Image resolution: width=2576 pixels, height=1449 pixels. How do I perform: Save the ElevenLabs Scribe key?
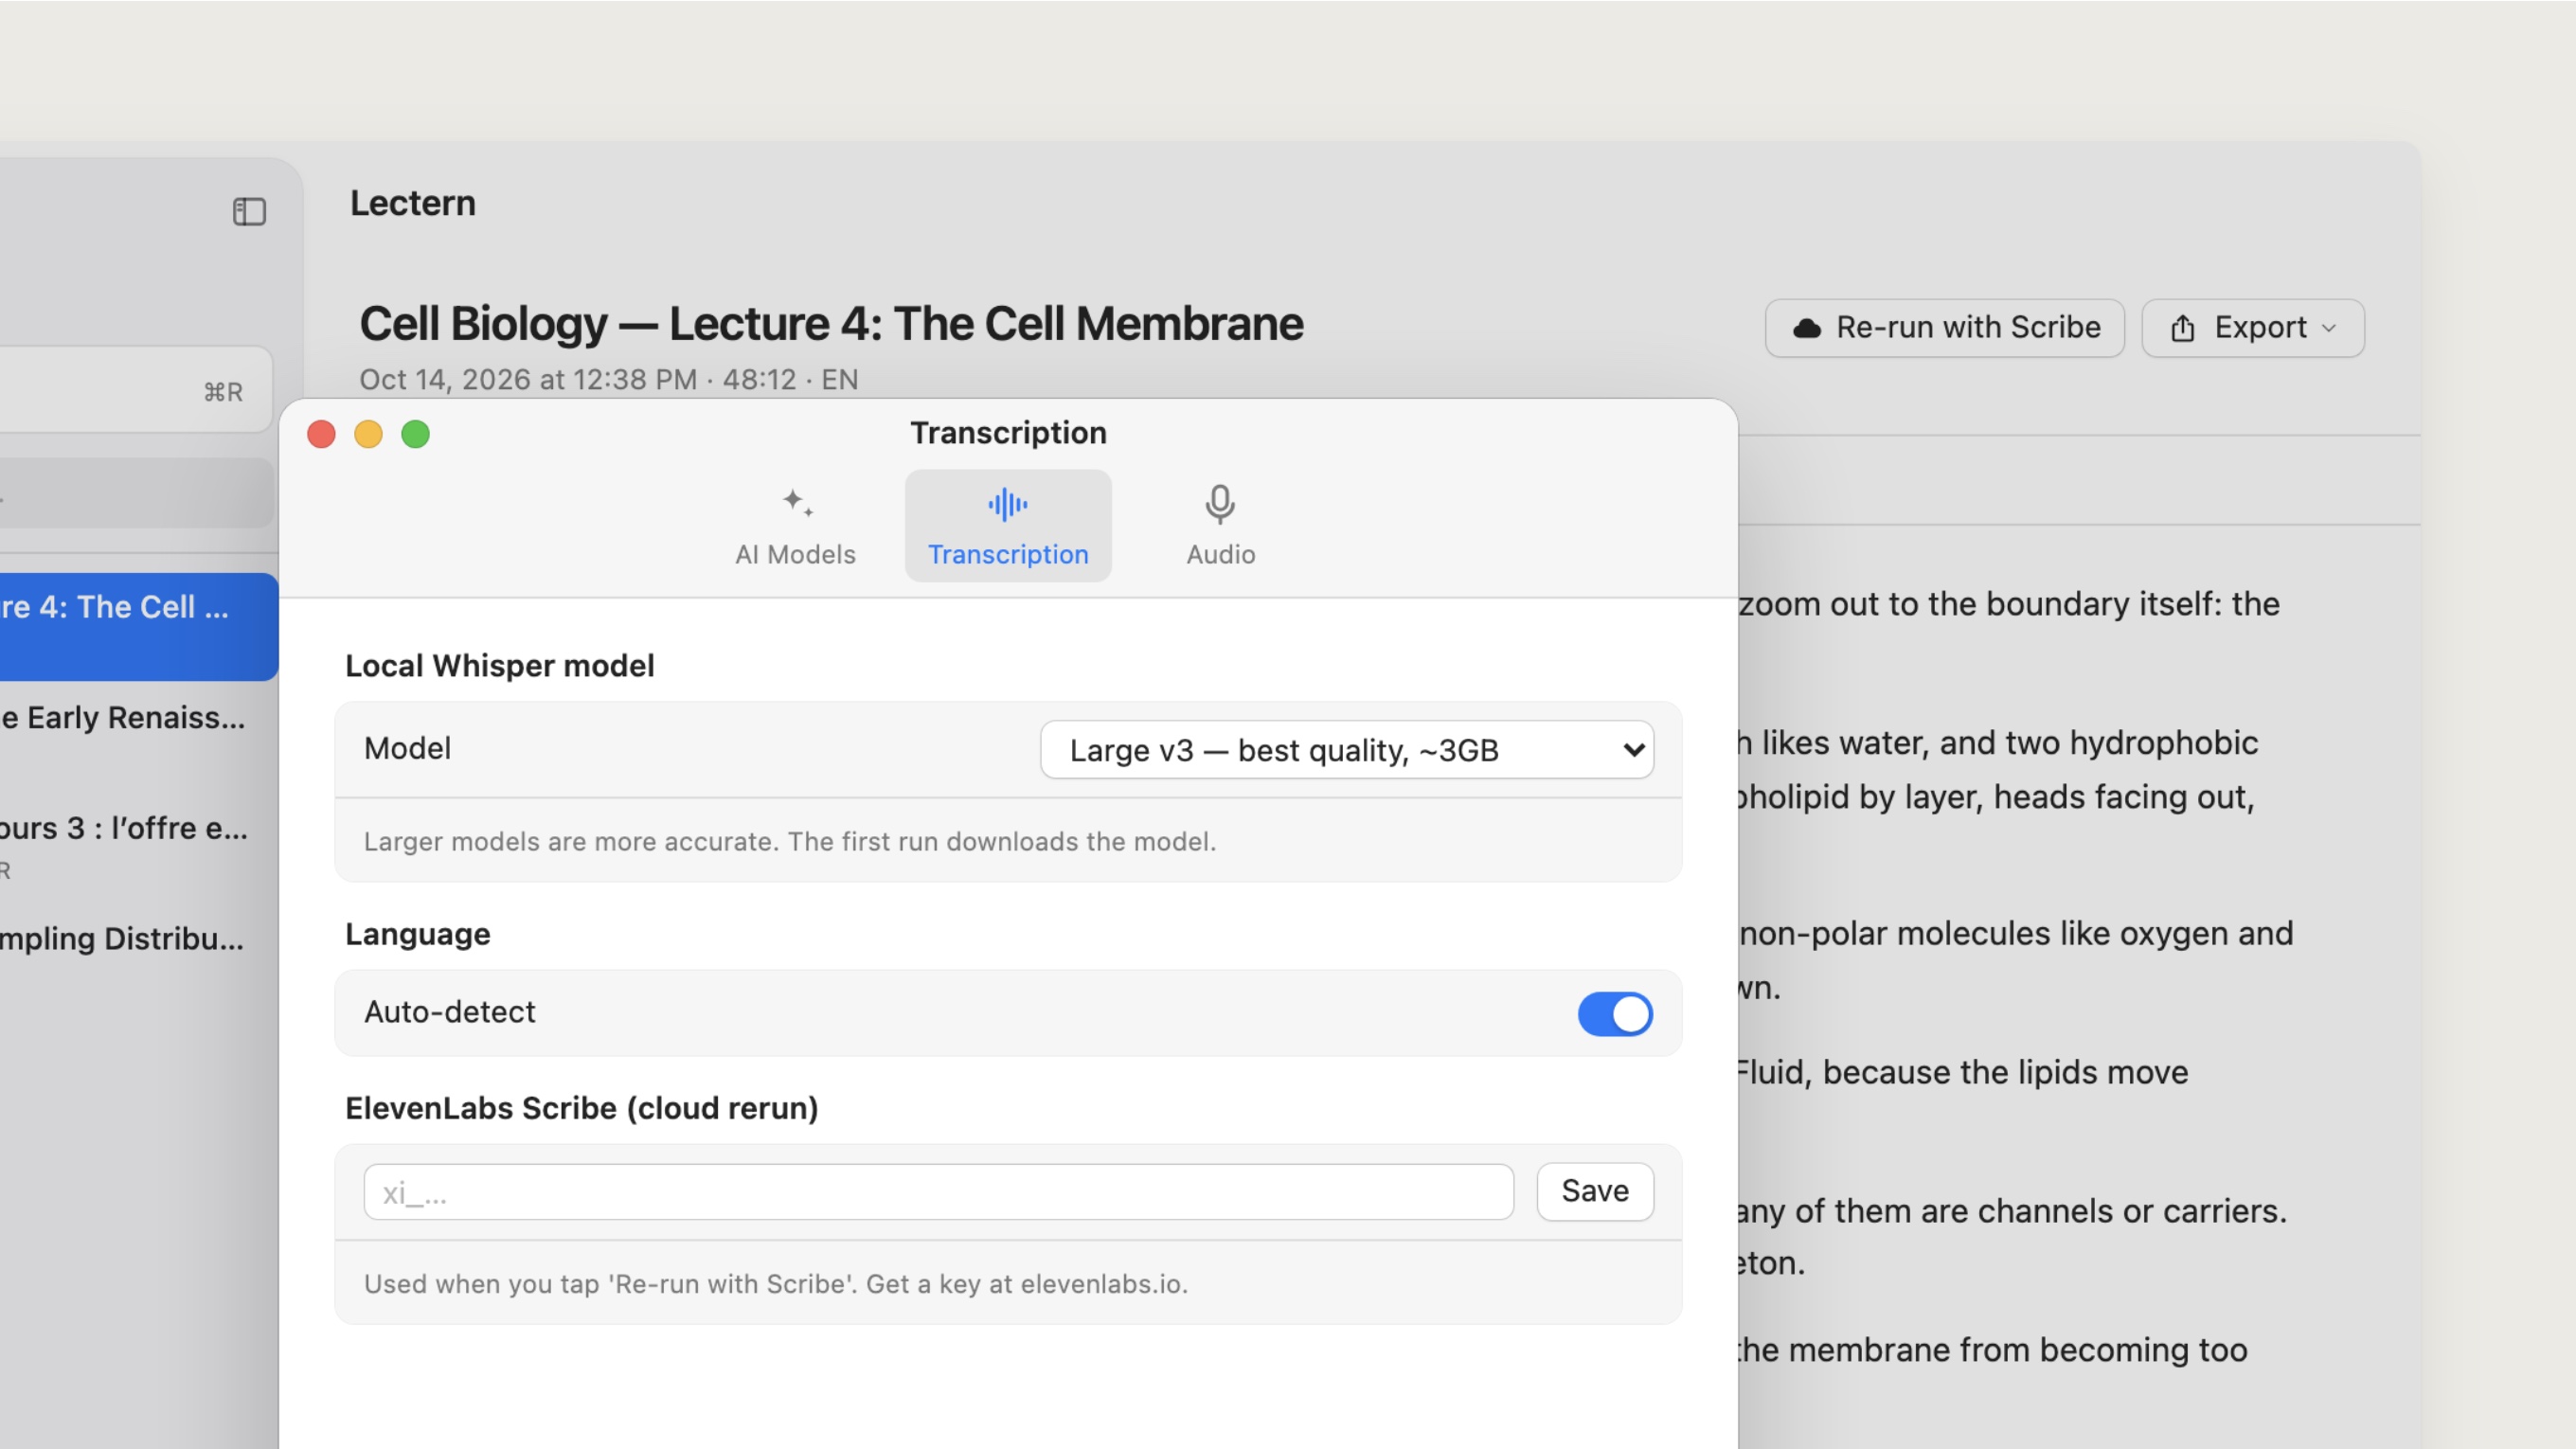pos(1595,1191)
